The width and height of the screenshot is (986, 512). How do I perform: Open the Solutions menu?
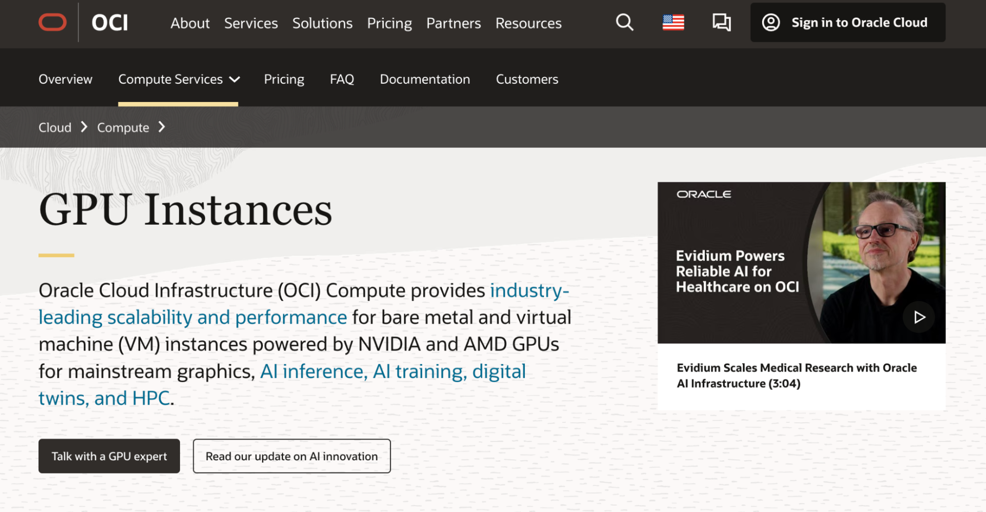[x=322, y=23]
